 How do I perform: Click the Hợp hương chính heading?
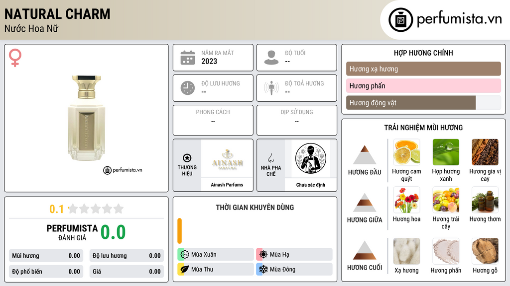coord(423,53)
